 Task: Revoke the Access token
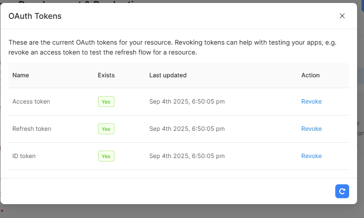pyautogui.click(x=312, y=102)
